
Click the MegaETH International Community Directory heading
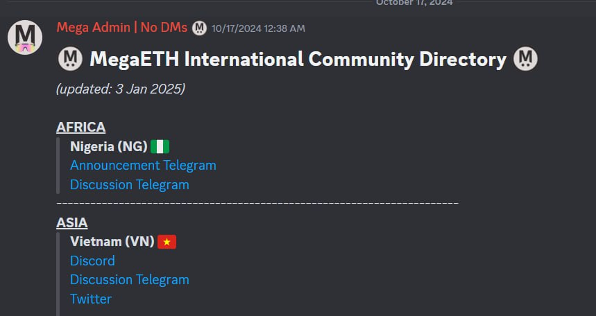point(298,59)
